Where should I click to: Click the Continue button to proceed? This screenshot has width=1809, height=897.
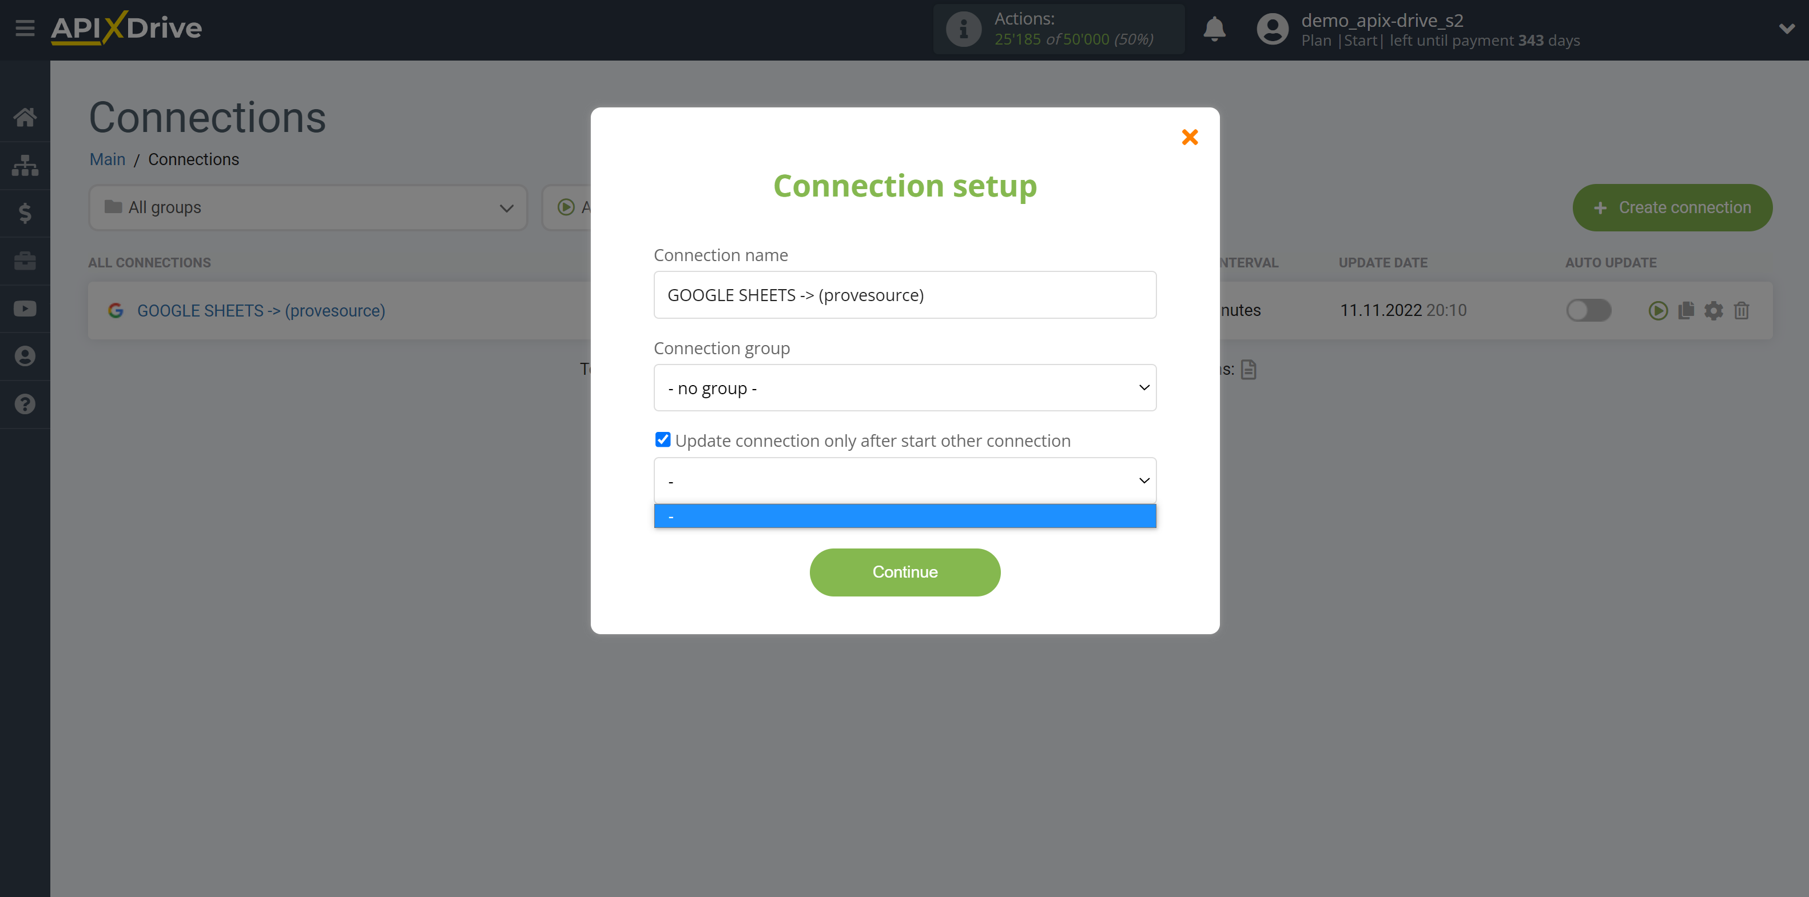(x=905, y=572)
